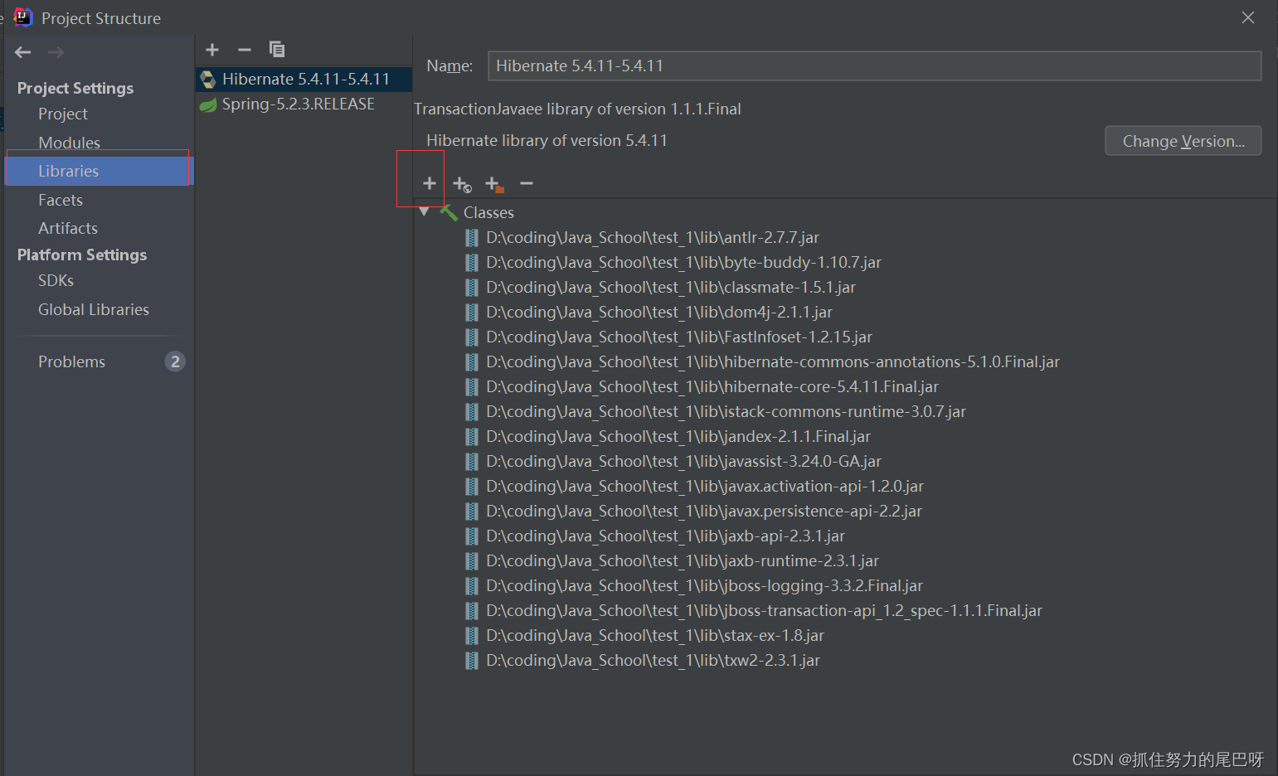1278x776 pixels.
Task: Select the hibernate-core-5.4.11.Final.jar path text
Action: pyautogui.click(x=712, y=387)
